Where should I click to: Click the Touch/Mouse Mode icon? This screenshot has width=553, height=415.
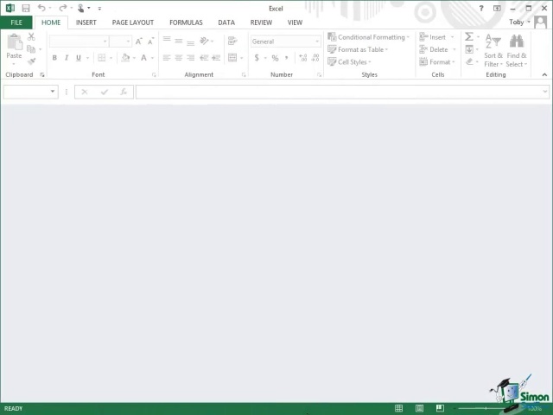[81, 8]
